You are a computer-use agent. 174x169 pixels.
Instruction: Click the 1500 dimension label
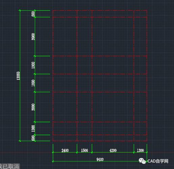click(84, 150)
